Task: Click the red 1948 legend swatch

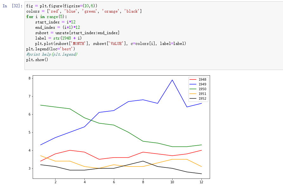Action: coord(193,79)
